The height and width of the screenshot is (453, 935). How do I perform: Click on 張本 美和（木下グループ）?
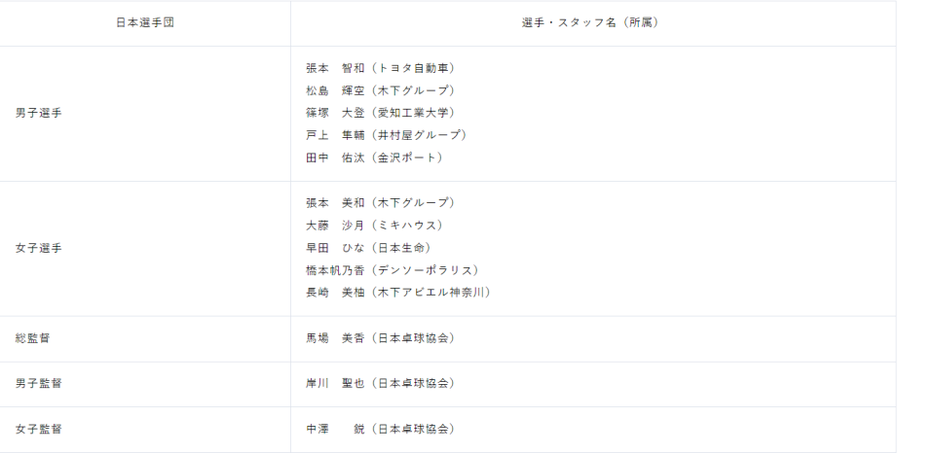coord(381,203)
